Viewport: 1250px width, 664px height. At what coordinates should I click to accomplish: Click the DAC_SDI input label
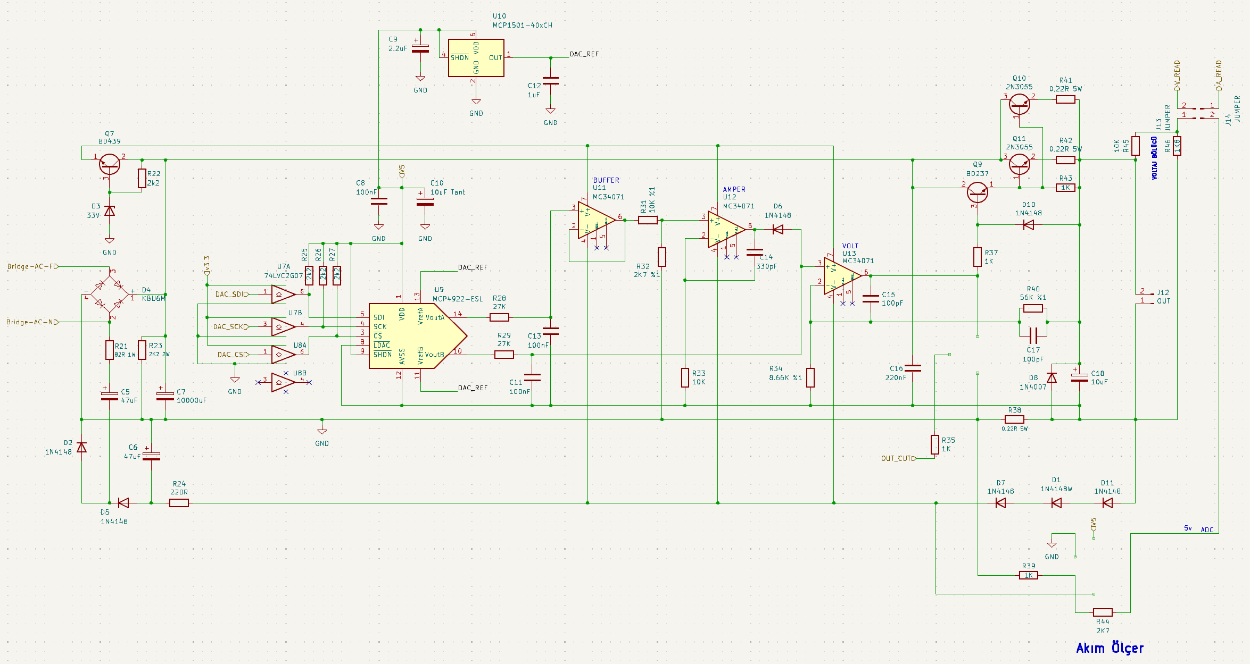(x=233, y=294)
